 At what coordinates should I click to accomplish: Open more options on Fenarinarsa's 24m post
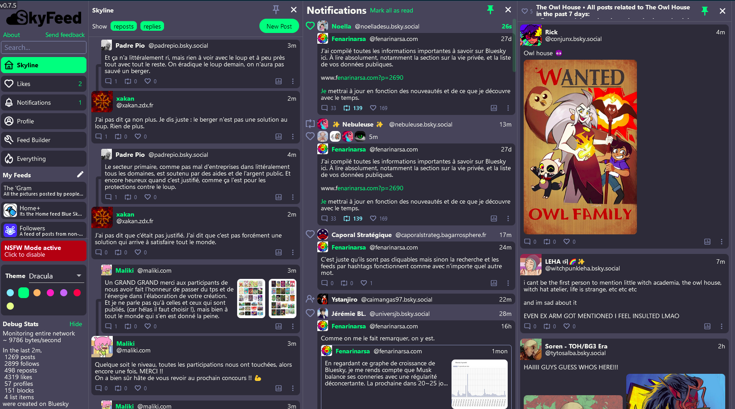click(508, 283)
